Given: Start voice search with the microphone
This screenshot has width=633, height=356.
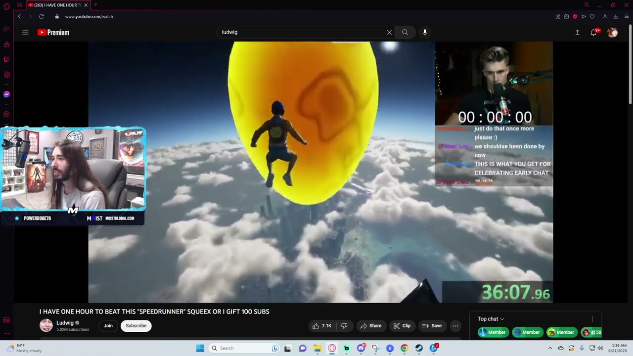Looking at the screenshot, I should [424, 32].
